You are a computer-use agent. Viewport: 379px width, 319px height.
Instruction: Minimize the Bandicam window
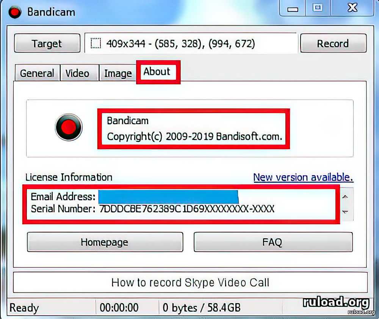(293, 8)
